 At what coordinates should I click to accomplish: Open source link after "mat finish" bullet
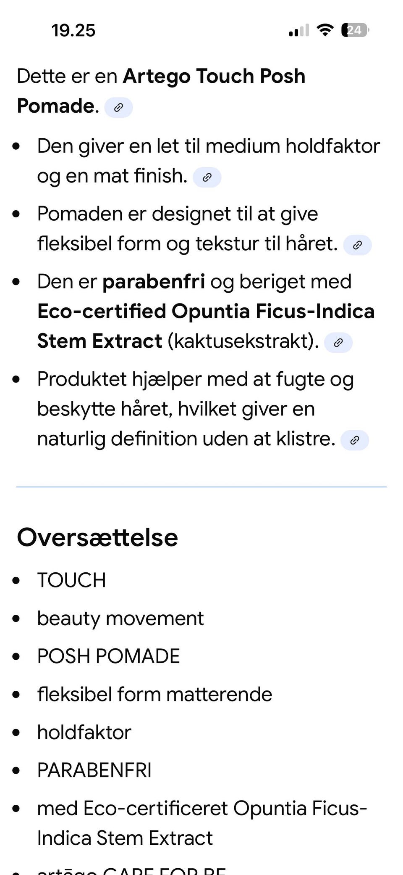pos(207,177)
